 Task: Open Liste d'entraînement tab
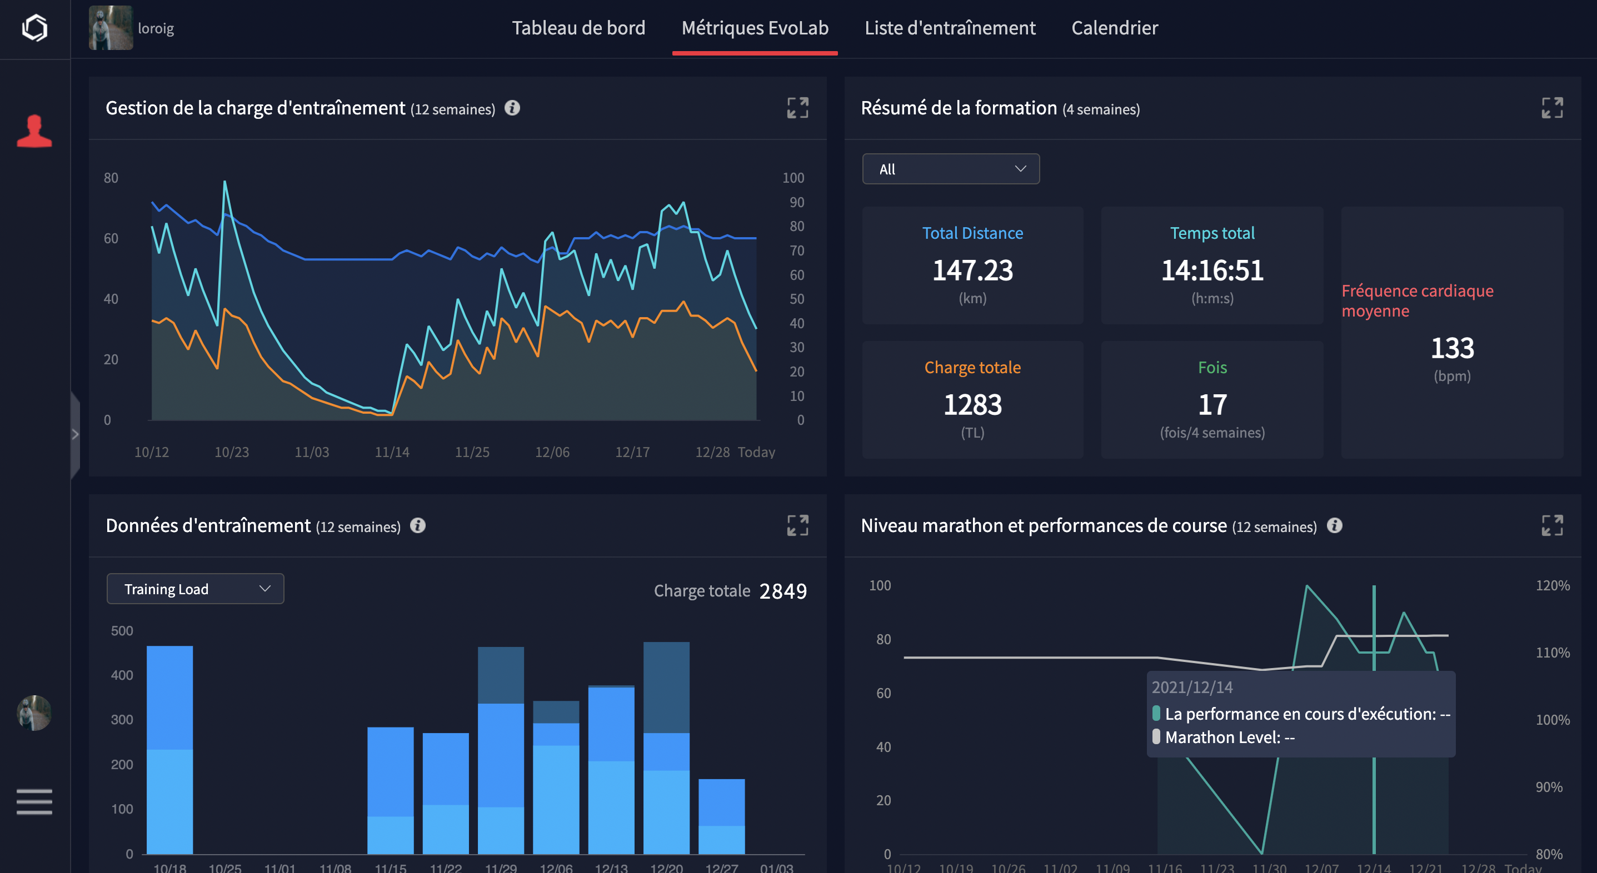[950, 28]
